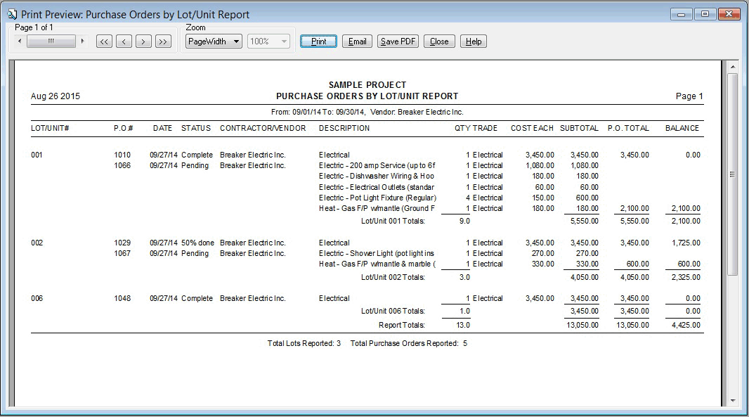The width and height of the screenshot is (749, 417).
Task: Close the print preview via Close button
Action: click(x=439, y=41)
